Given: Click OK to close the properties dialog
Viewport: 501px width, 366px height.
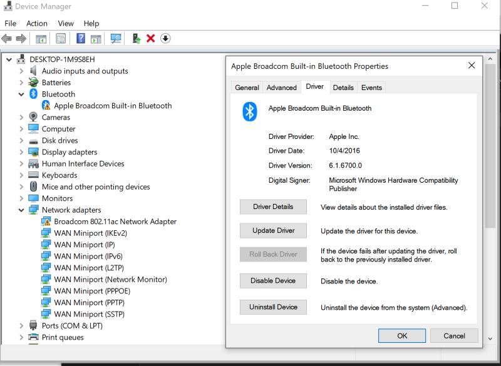Looking at the screenshot, I should pos(401,335).
